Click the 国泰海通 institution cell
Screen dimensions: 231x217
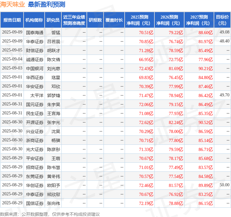click(x=35, y=33)
